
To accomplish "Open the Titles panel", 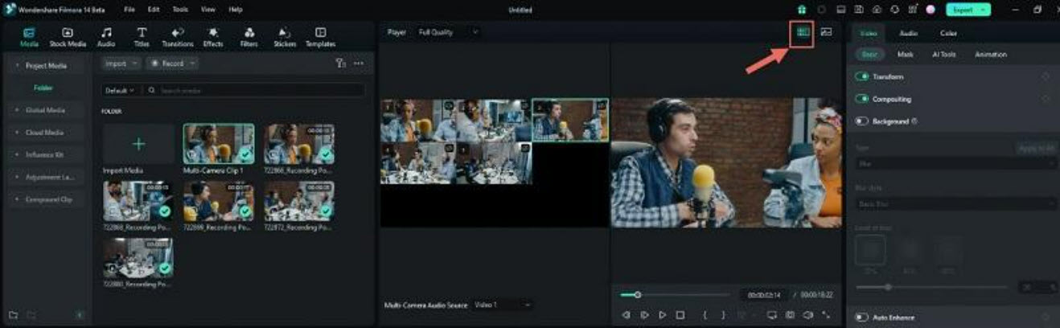I will (x=142, y=37).
